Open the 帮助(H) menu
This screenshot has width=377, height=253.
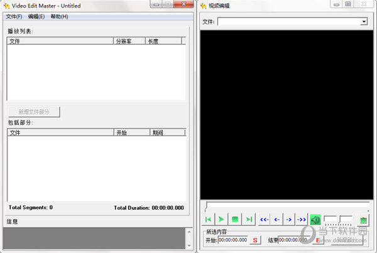[60, 16]
